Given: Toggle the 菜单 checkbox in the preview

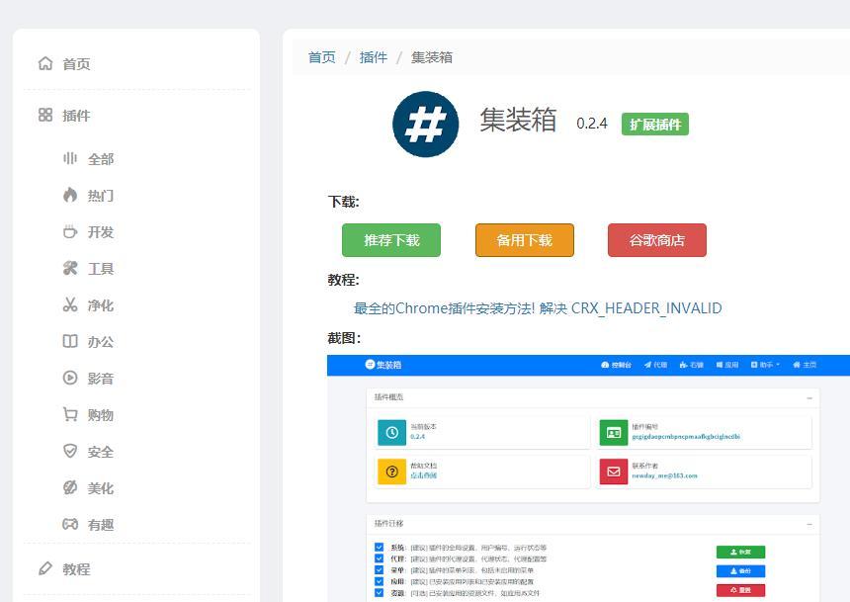Looking at the screenshot, I should 379,570.
